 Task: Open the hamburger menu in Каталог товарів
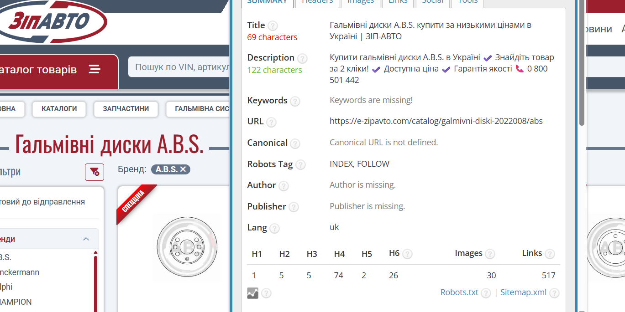95,69
